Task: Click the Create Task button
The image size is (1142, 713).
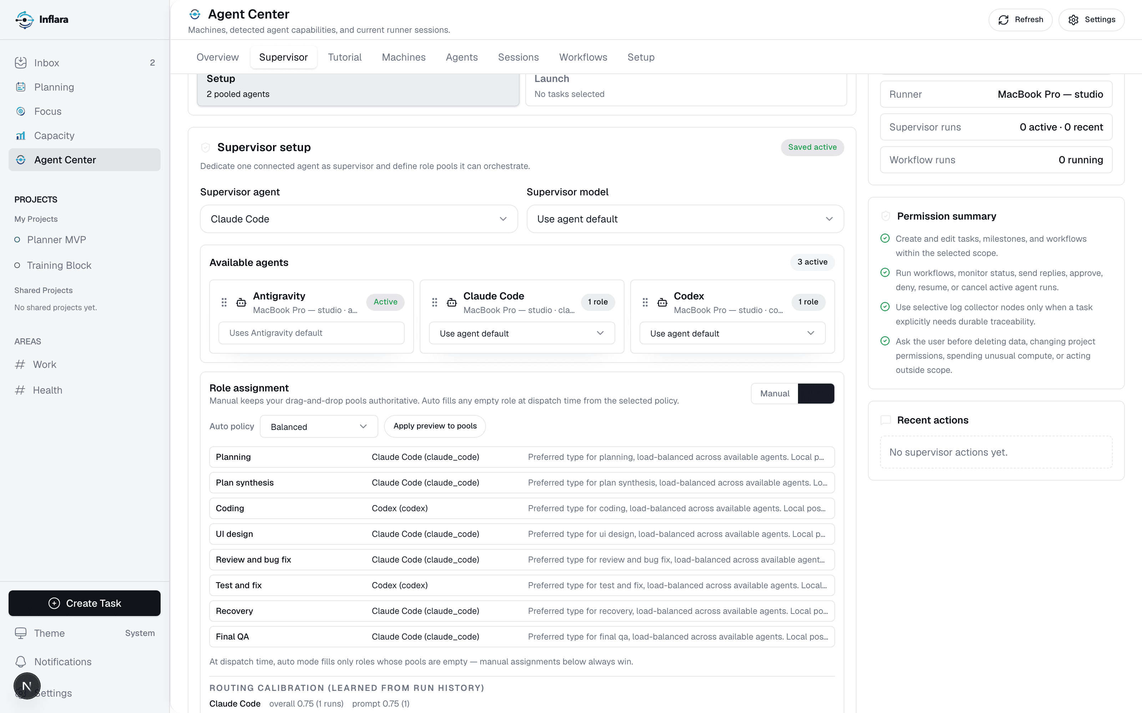Action: click(x=85, y=603)
